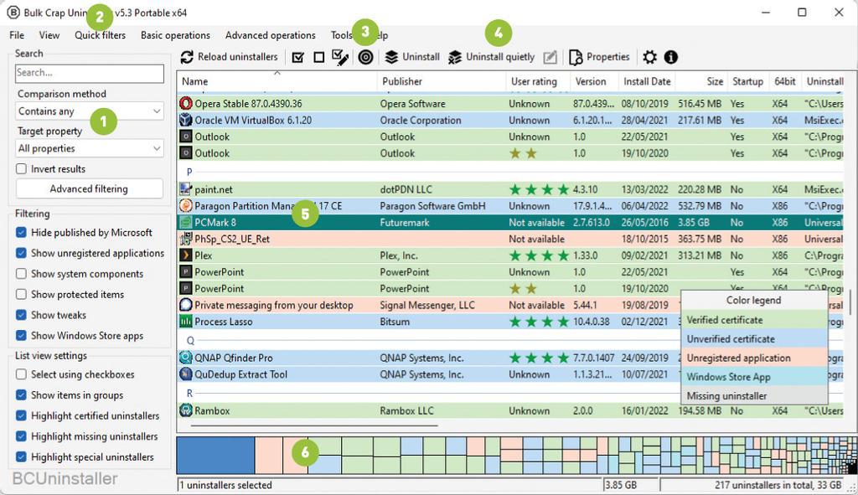The image size is (858, 495).
Task: Enable Show protected items
Action: pos(21,294)
